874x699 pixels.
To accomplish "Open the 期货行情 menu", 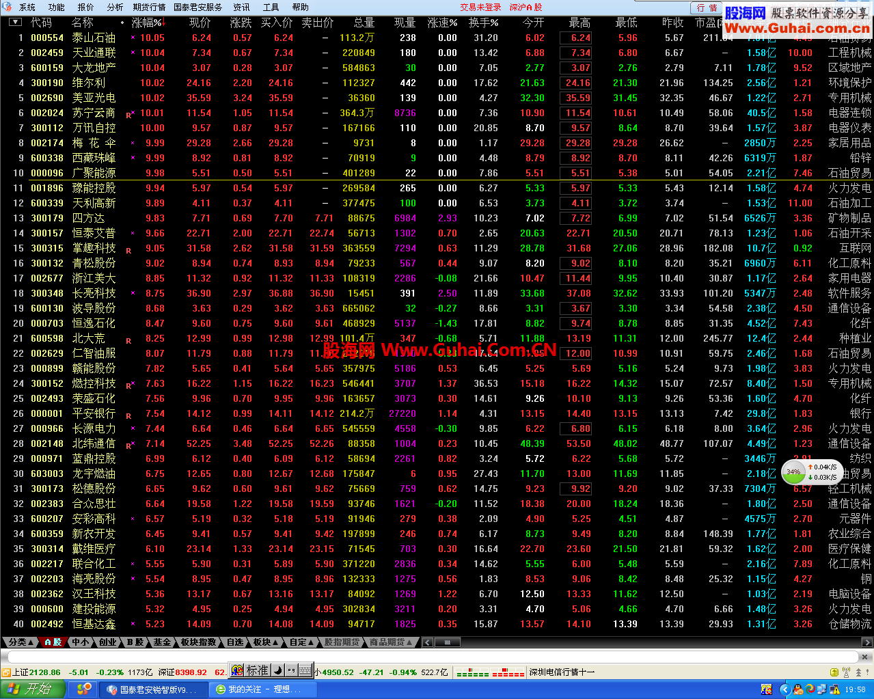I will click(x=149, y=7).
